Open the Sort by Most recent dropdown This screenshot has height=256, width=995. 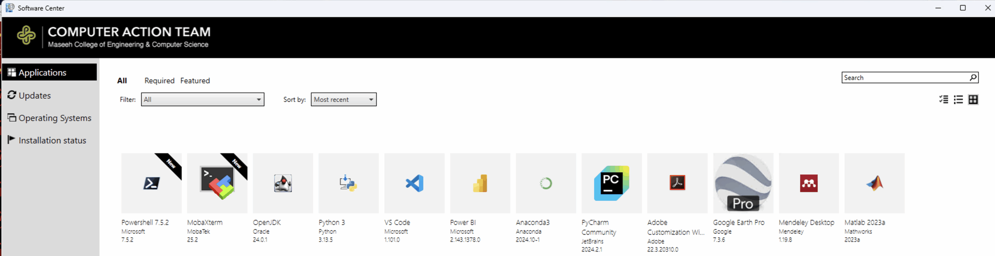coord(344,99)
